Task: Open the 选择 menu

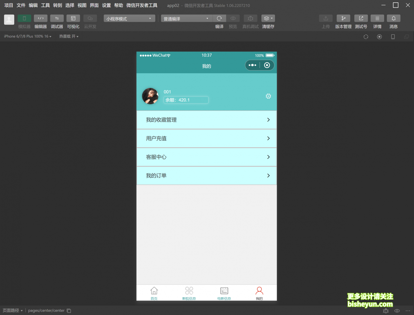Action: point(70,5)
